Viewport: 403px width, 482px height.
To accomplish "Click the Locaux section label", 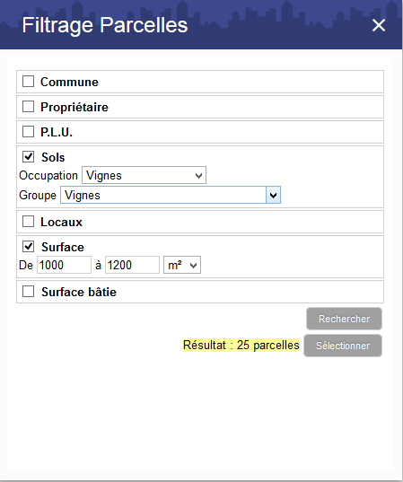I will 61,222.
